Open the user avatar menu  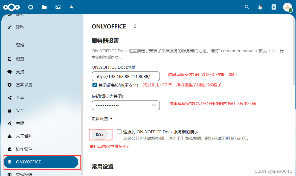[288, 7]
